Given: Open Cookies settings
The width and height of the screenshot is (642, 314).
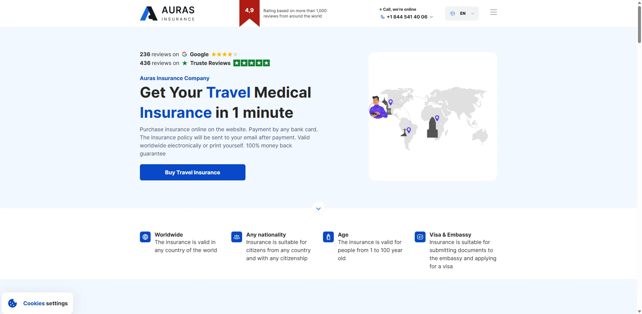Looking at the screenshot, I should [x=45, y=303].
